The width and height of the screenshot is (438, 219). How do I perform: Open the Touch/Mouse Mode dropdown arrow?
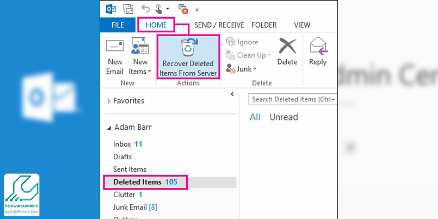(x=168, y=9)
